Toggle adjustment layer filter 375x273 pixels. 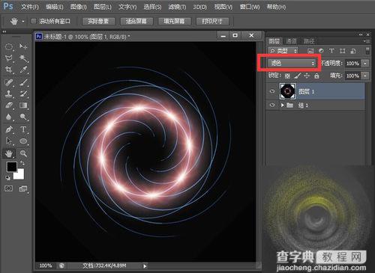pyautogui.click(x=321, y=51)
